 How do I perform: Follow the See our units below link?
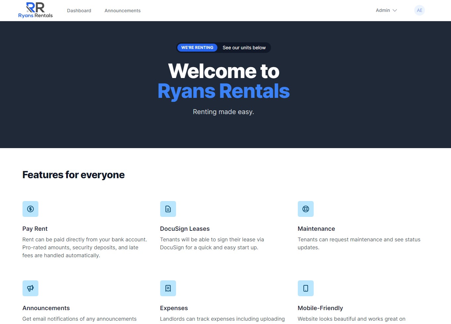[x=244, y=48]
